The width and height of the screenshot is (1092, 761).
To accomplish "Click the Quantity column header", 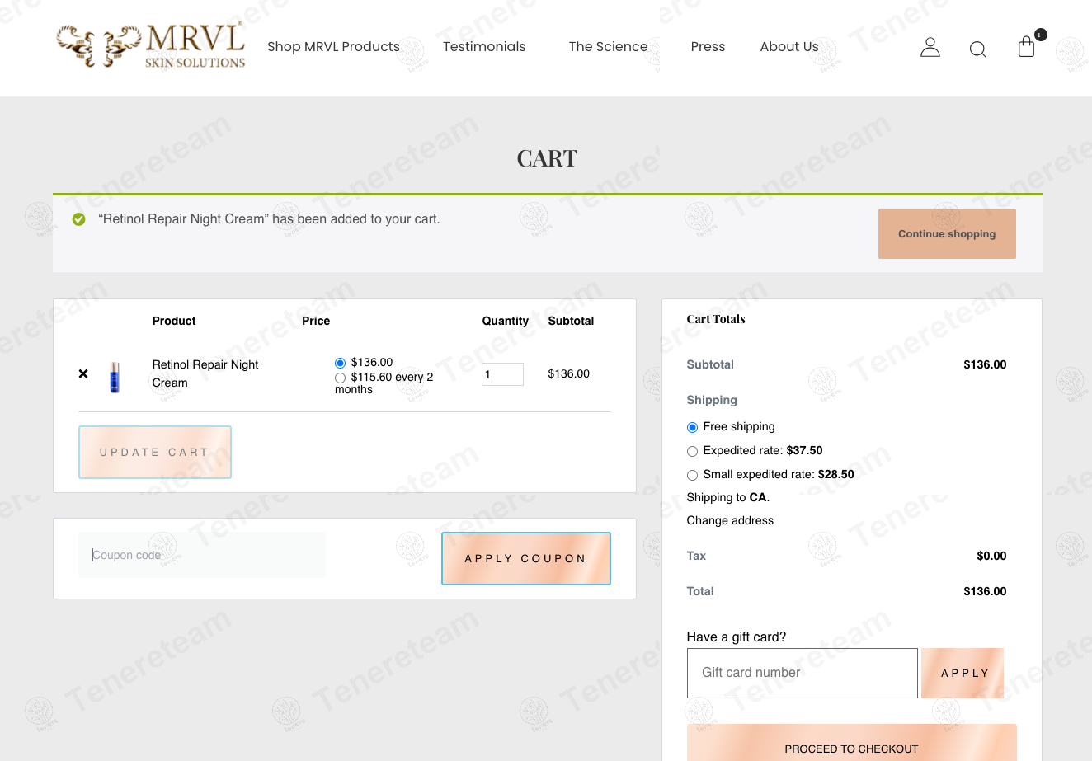I will (506, 321).
